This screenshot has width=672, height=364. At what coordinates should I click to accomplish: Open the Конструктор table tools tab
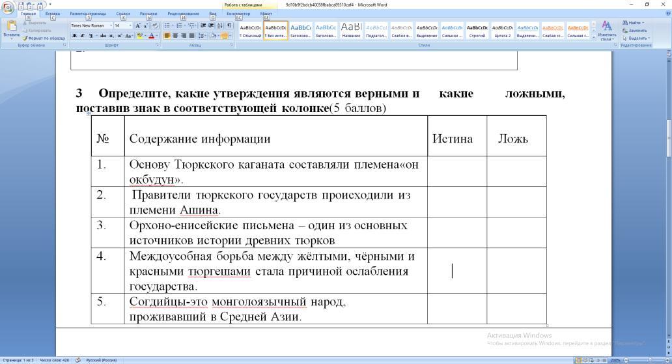238,14
